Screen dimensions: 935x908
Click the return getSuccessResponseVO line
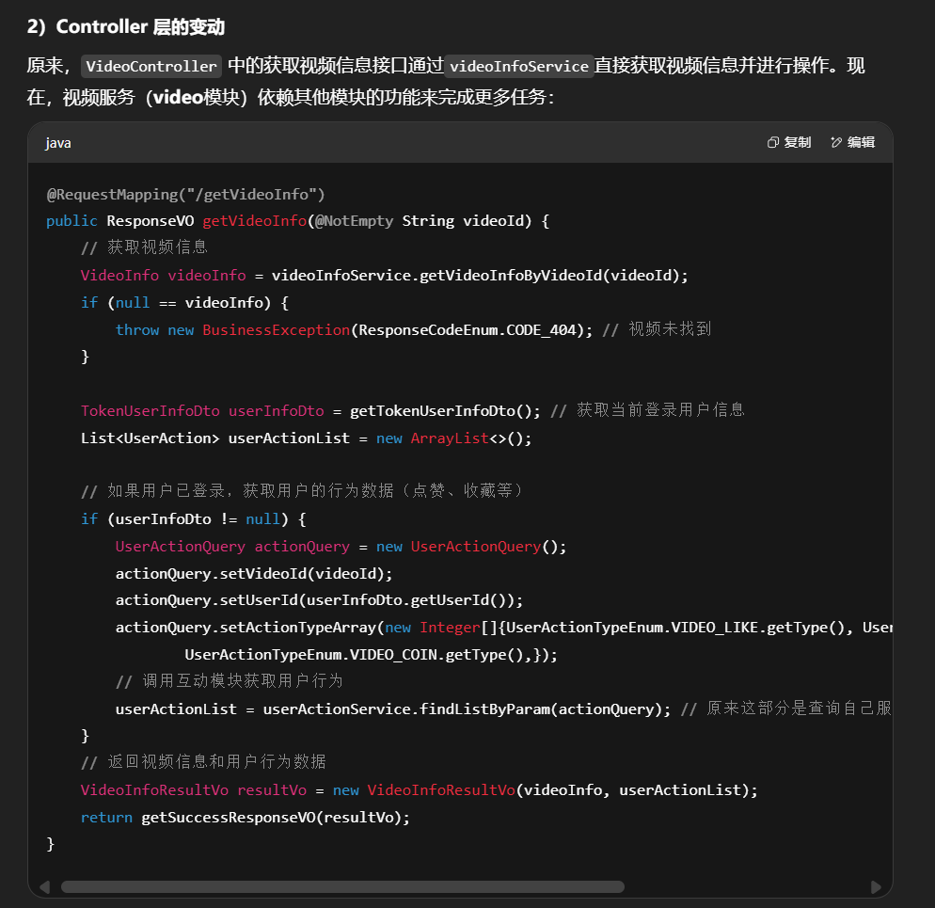(246, 817)
